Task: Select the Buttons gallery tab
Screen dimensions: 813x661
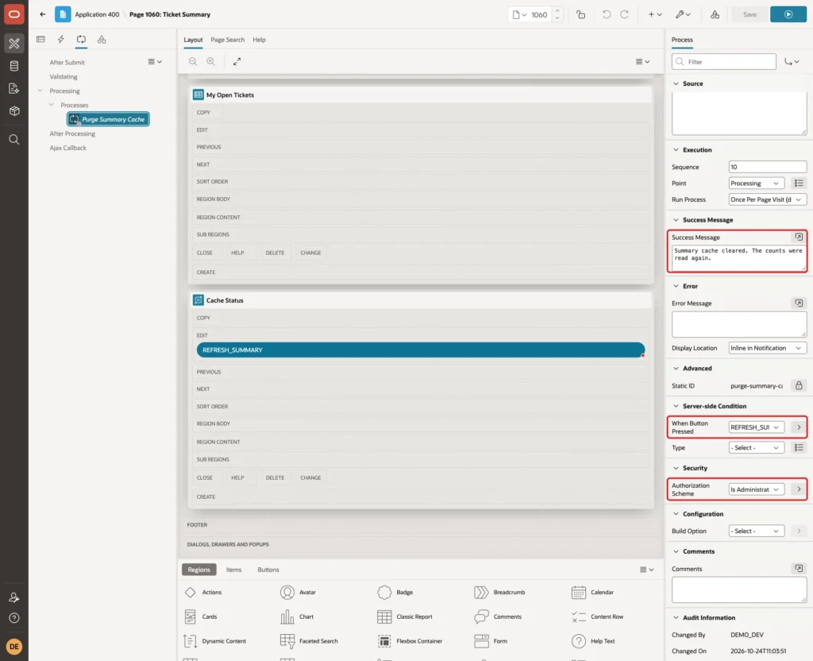Action: click(x=268, y=570)
